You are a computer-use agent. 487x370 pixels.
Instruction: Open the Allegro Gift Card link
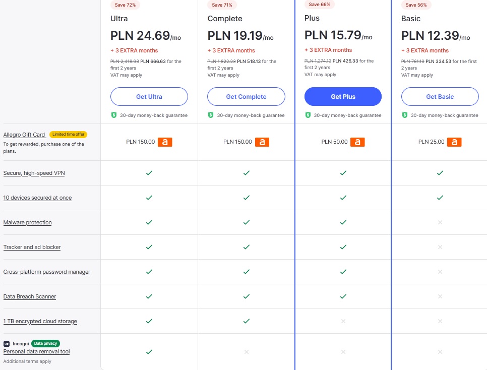point(24,135)
